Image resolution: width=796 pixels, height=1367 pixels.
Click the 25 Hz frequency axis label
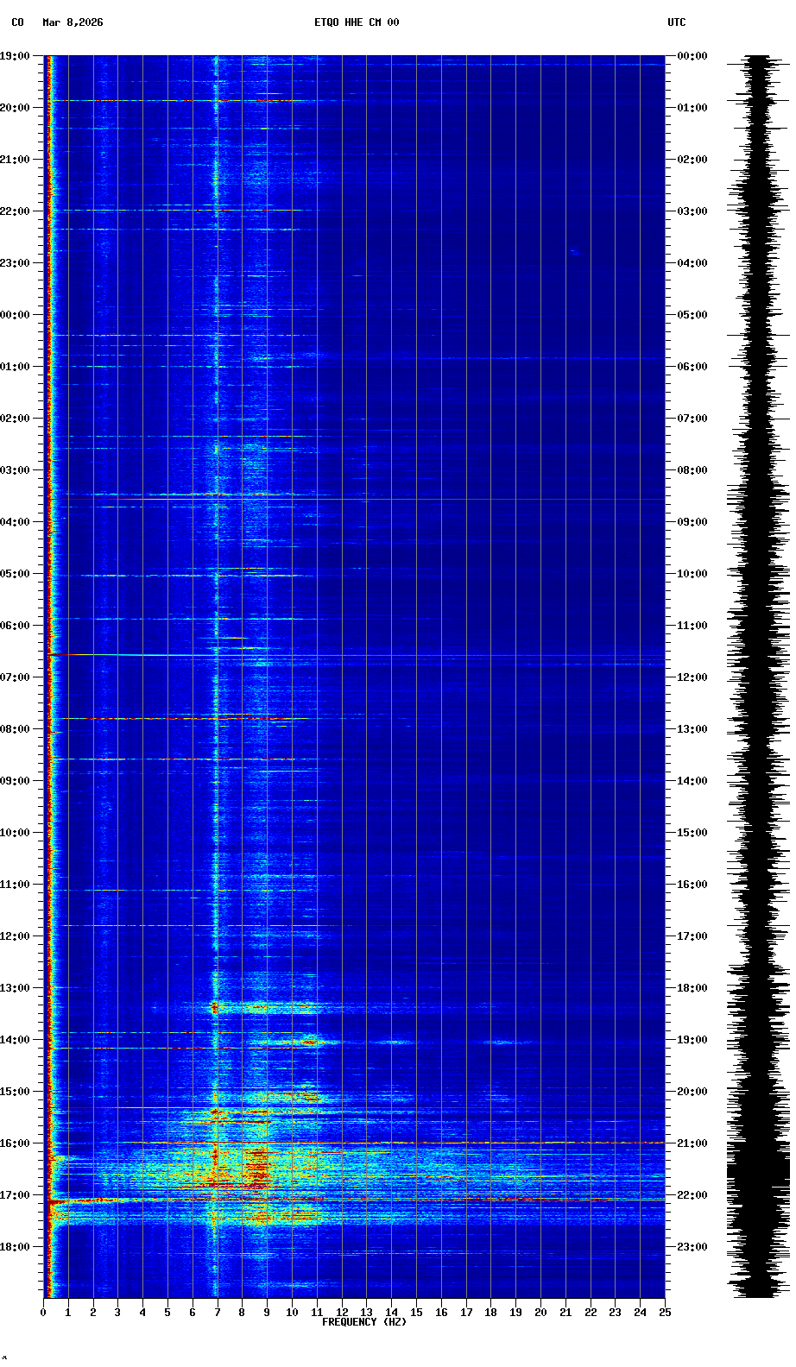coord(665,1313)
